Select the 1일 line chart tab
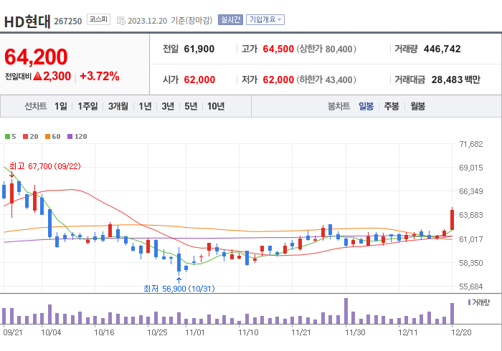The image size is (502, 351). point(61,106)
